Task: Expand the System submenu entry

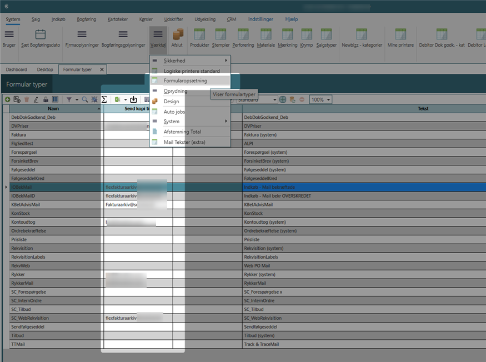Action: [x=190, y=121]
